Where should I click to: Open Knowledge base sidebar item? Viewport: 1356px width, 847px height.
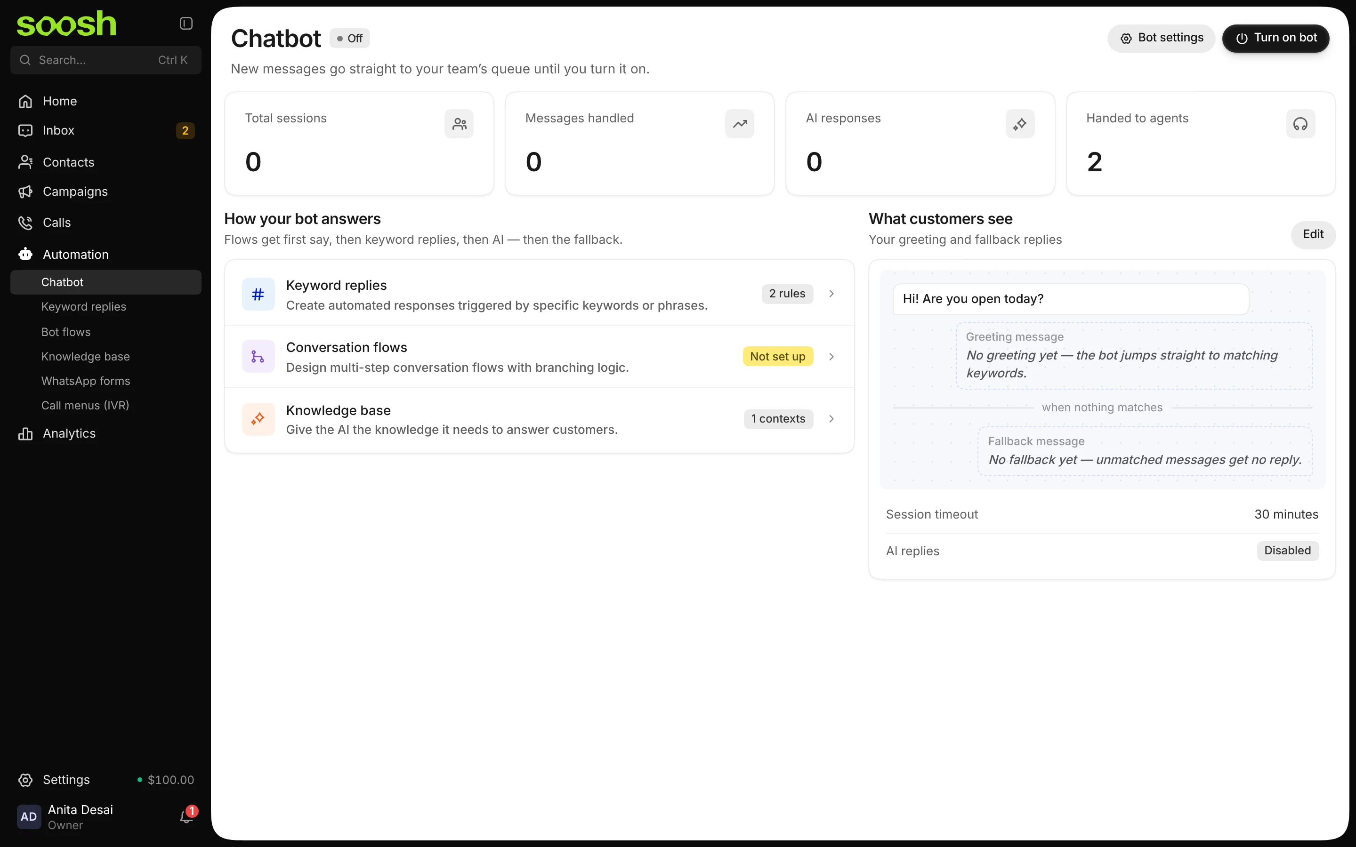point(106,357)
